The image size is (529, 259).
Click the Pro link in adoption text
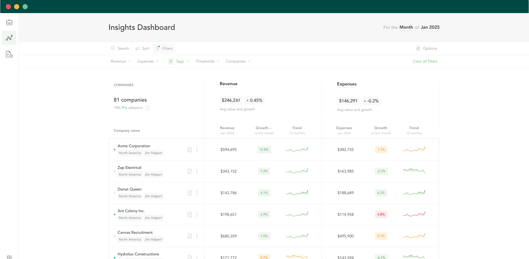point(125,108)
